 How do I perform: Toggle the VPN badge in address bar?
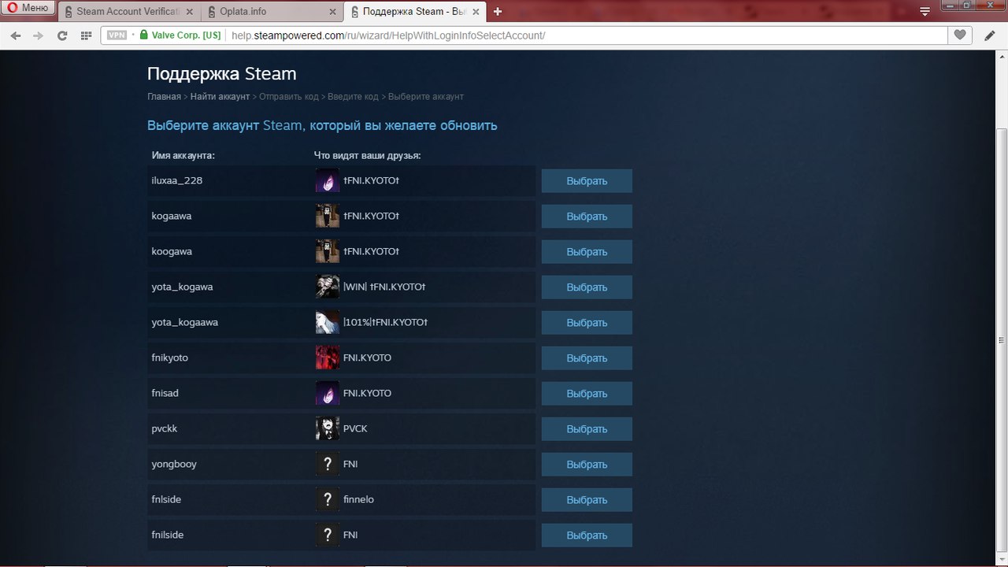click(x=117, y=35)
